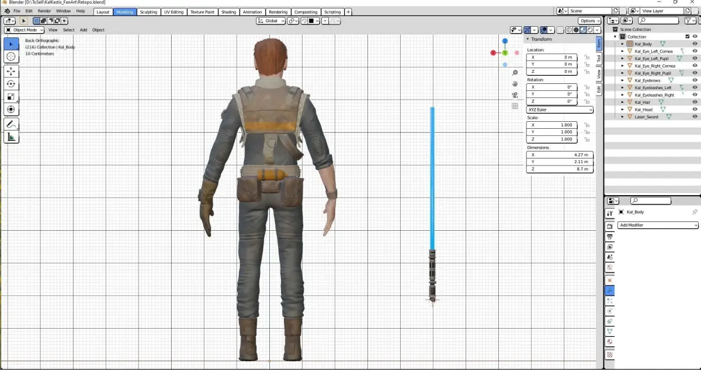Open the Physics properties tab icon
The image size is (701, 370).
click(x=610, y=311)
